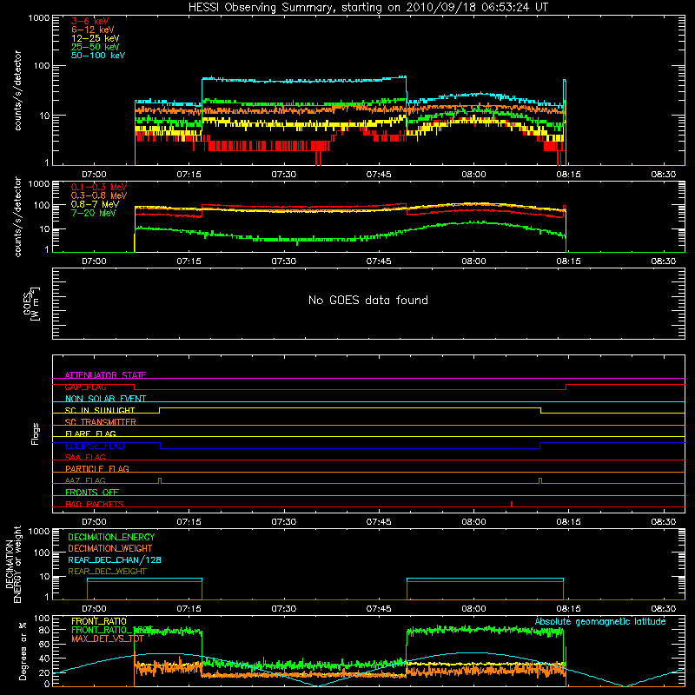Select the 12-25 keV legend label

[x=96, y=38]
